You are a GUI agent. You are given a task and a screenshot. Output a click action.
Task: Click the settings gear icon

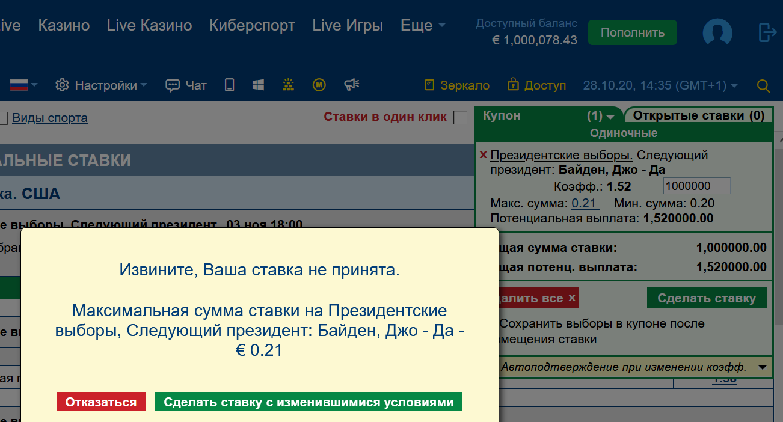(x=62, y=85)
